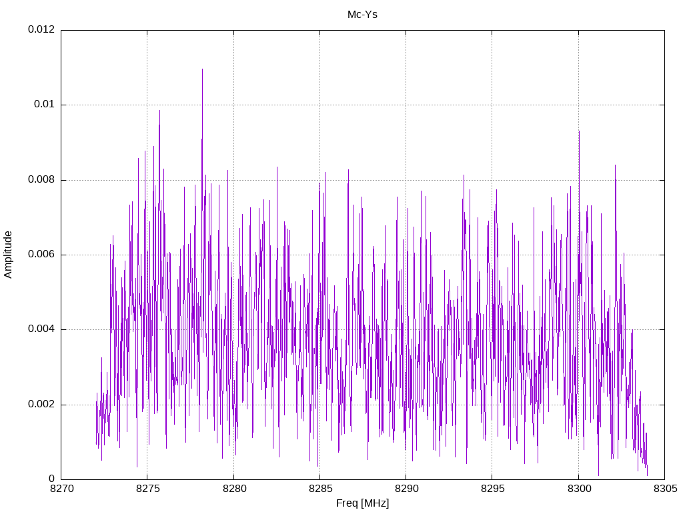Select the "Freq [MHz]" x-axis label
This screenshot has width=683, height=512.
pos(362,503)
